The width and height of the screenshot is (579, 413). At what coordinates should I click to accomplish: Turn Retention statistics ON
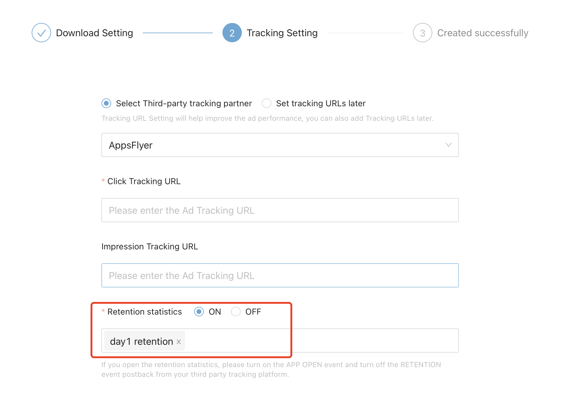[199, 312]
